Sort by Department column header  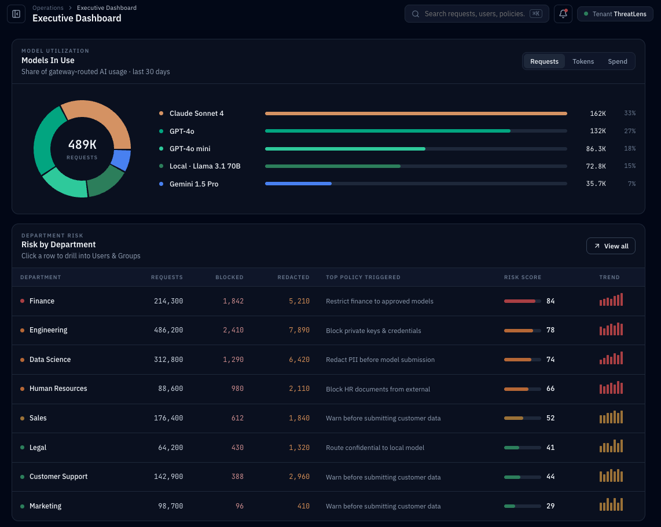[x=41, y=277]
